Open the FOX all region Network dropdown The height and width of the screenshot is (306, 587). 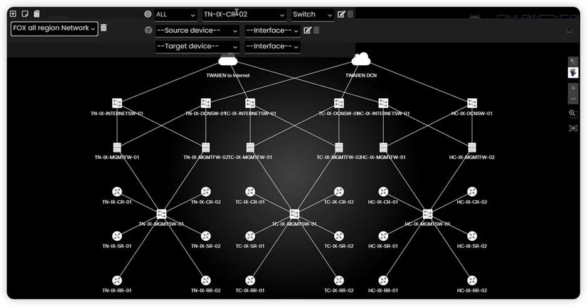point(55,28)
